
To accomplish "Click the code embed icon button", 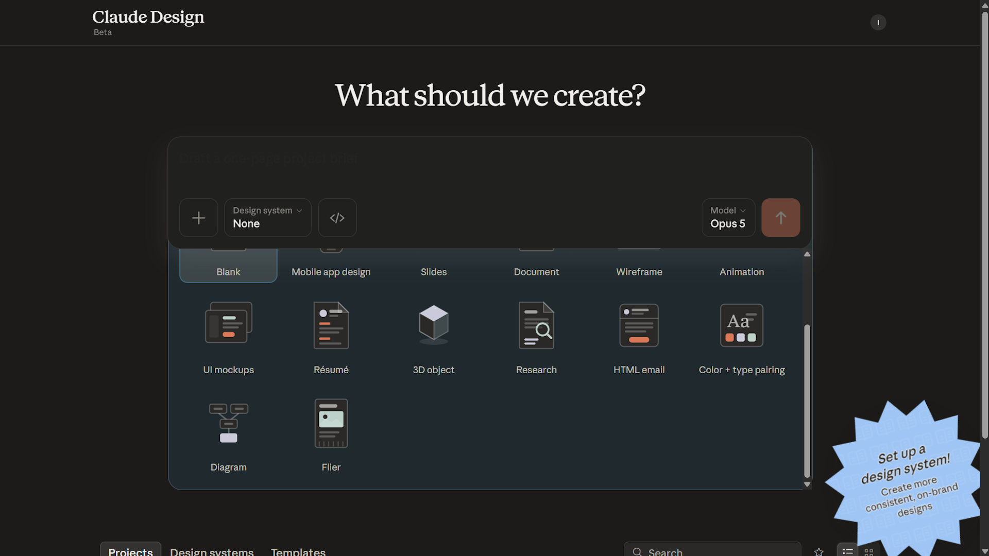I will click(337, 218).
